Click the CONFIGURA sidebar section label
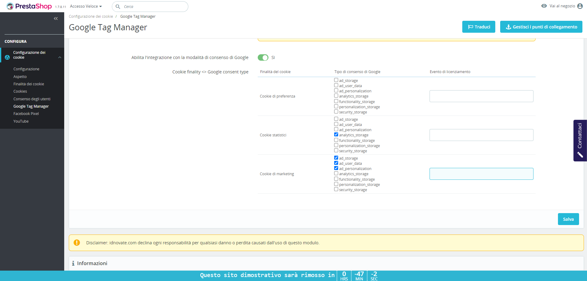Viewport: 587px width, 281px height. (16, 42)
